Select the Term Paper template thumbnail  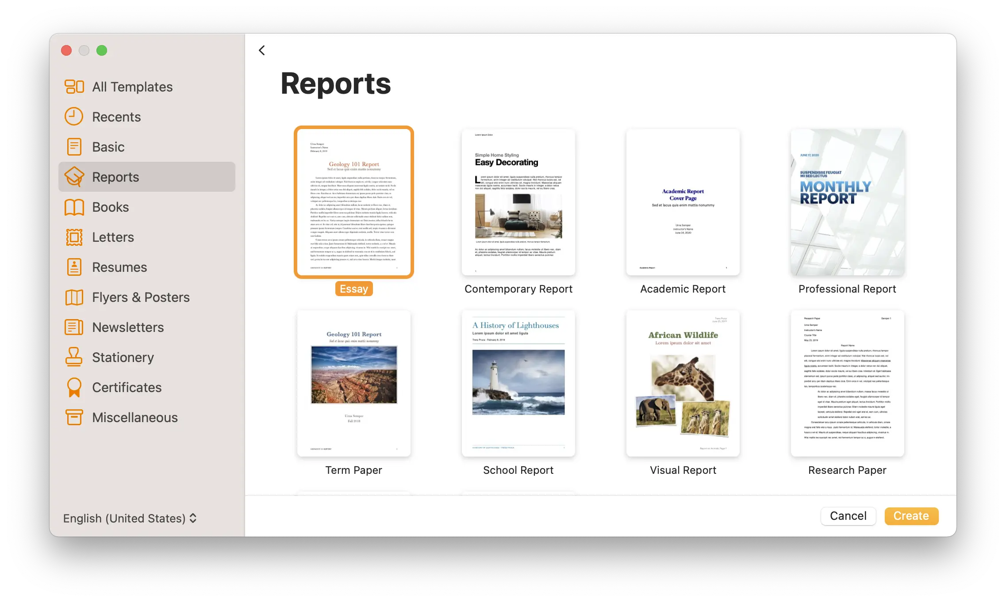(x=354, y=383)
